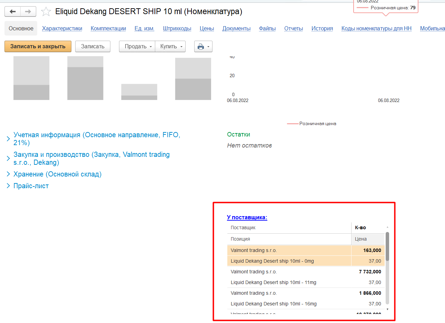Viewport: 445px width, 323px height.
Task: Click the Записать и закрыть button
Action: point(38,47)
